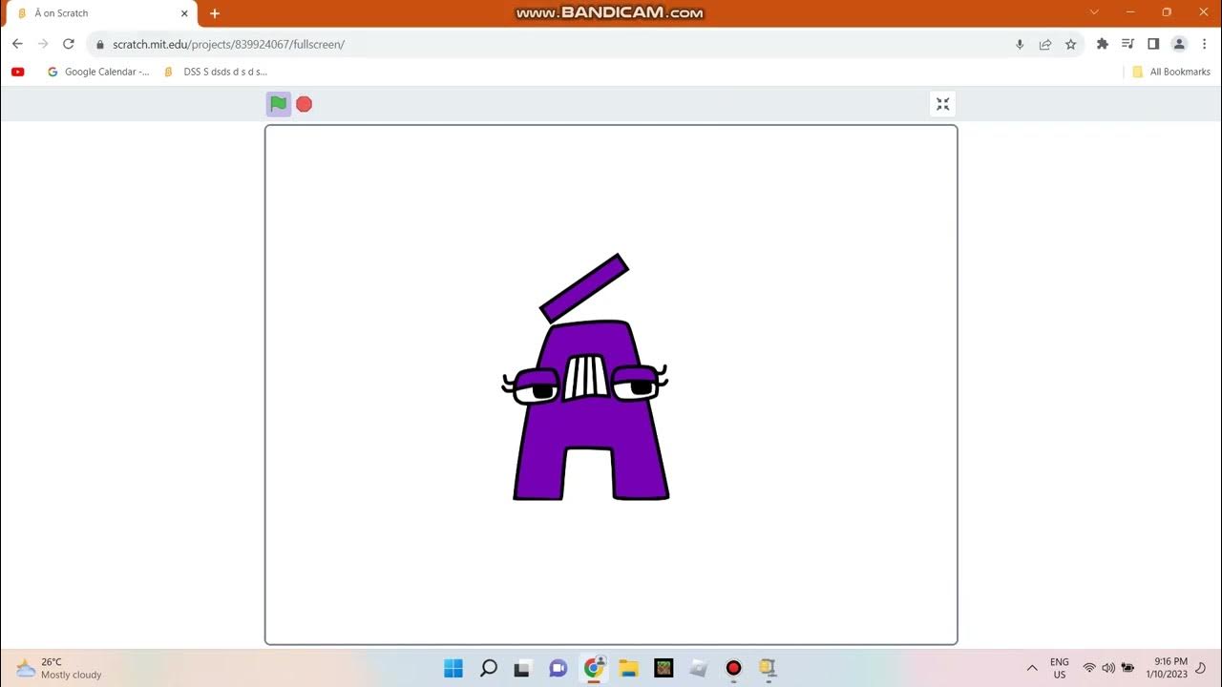
Task: Open the Extensions puzzle-piece menu
Action: tap(1103, 44)
